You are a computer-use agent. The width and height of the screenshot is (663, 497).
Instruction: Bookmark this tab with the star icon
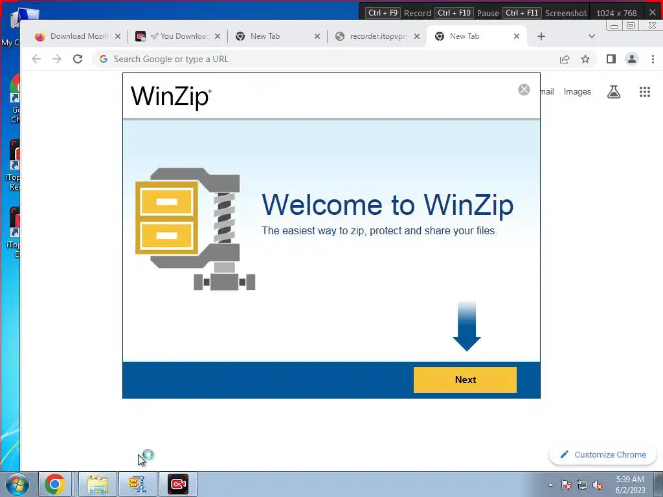click(585, 59)
